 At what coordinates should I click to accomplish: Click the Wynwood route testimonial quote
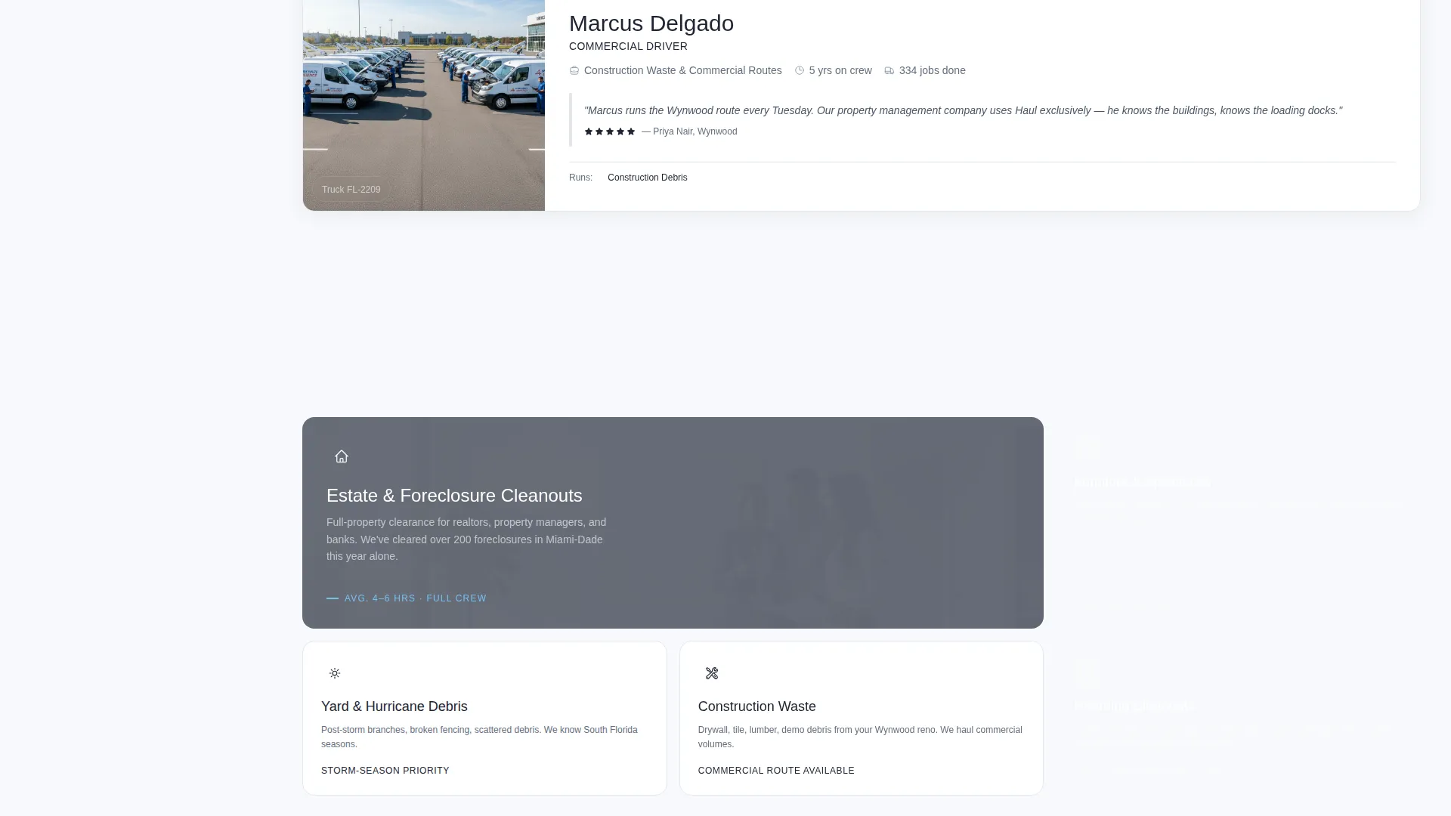[964, 110]
